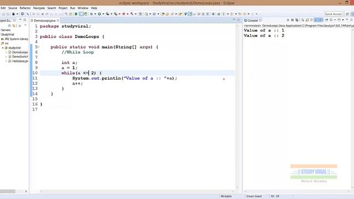Click the Writable status bar entry

coord(226,196)
